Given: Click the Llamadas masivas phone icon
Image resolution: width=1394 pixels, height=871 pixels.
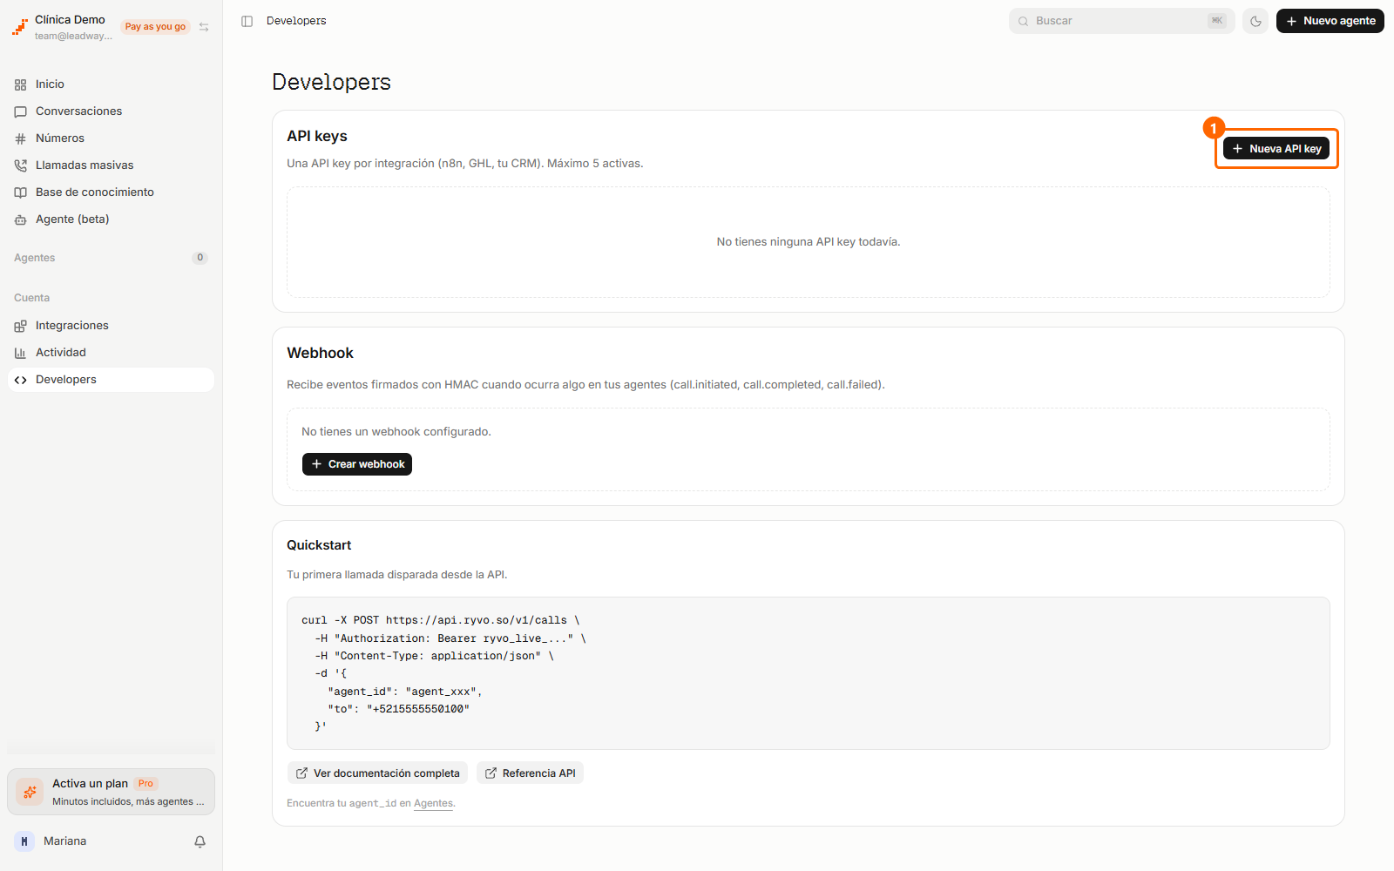Looking at the screenshot, I should (20, 165).
